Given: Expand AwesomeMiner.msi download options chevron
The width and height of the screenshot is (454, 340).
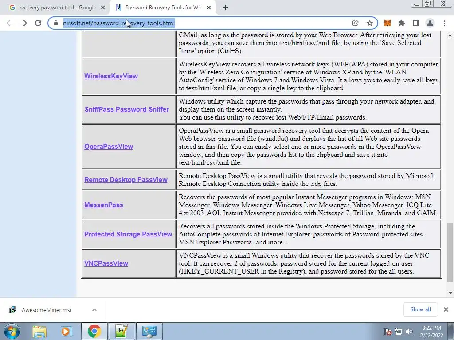Looking at the screenshot, I should point(94,310).
